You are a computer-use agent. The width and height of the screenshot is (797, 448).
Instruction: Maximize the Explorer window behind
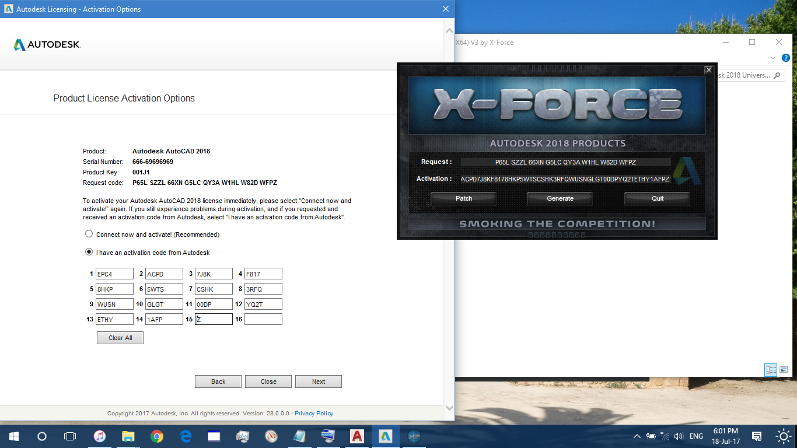coord(752,42)
